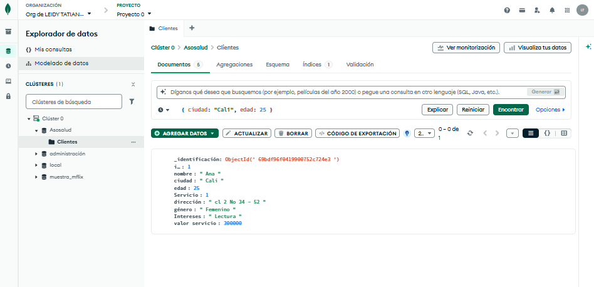Switch to the Agregaciones tab

coord(234,65)
